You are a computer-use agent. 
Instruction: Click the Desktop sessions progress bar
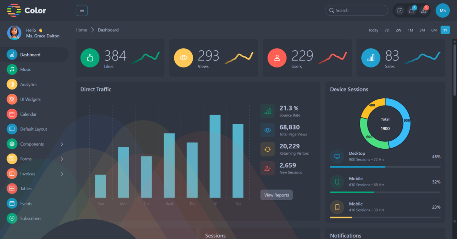[x=385, y=167]
